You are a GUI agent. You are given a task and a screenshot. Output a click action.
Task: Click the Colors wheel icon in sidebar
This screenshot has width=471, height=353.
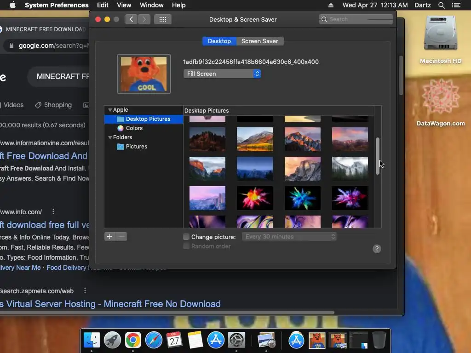tap(120, 128)
